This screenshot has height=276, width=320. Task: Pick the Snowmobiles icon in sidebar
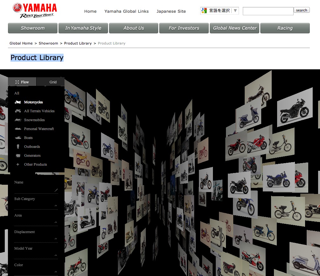18,120
